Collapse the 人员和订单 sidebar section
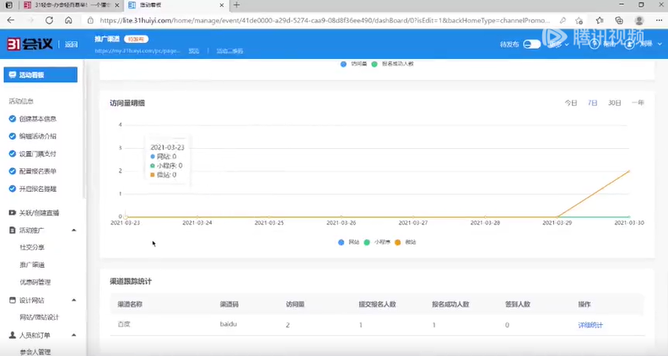The width and height of the screenshot is (668, 356). point(73,335)
